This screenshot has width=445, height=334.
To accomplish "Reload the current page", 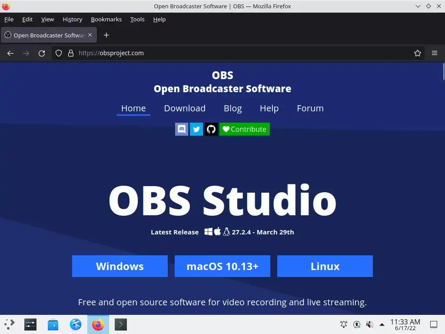I will tap(42, 53).
